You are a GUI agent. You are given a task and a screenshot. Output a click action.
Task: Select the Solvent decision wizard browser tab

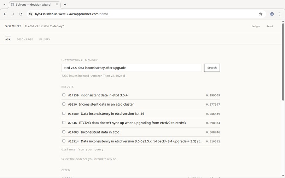pos(35,5)
